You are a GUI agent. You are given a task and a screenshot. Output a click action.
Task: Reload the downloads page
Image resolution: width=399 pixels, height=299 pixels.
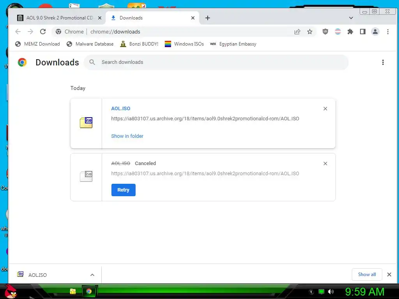(x=43, y=32)
